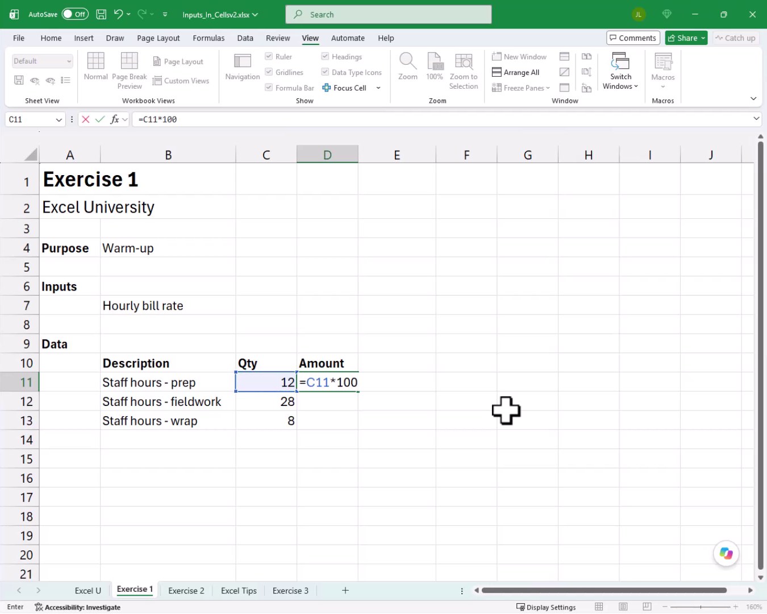The image size is (767, 614).
Task: Click the Search box in title bar
Action: click(x=389, y=14)
